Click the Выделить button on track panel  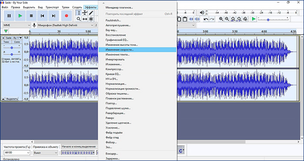click(12, 99)
